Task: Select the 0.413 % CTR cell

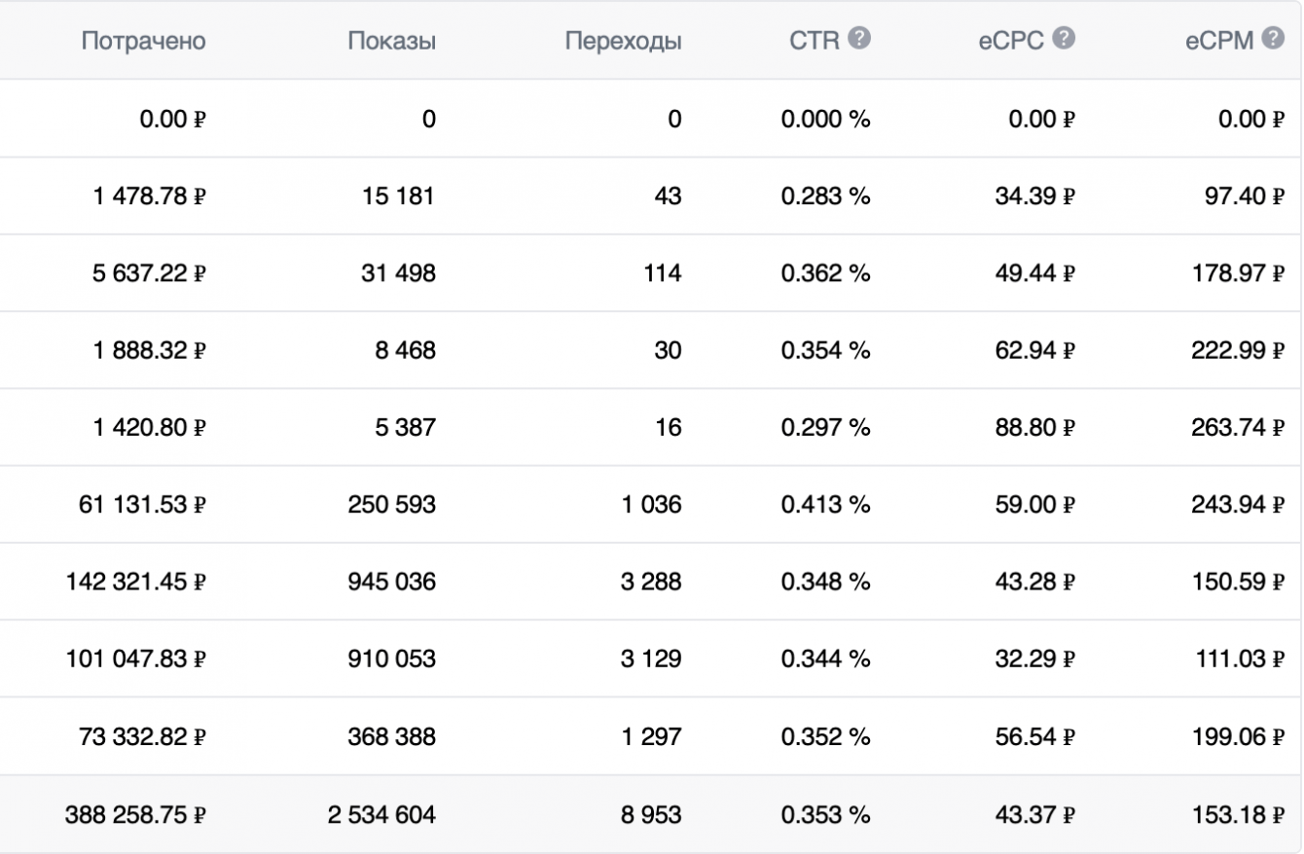Action: point(825,505)
